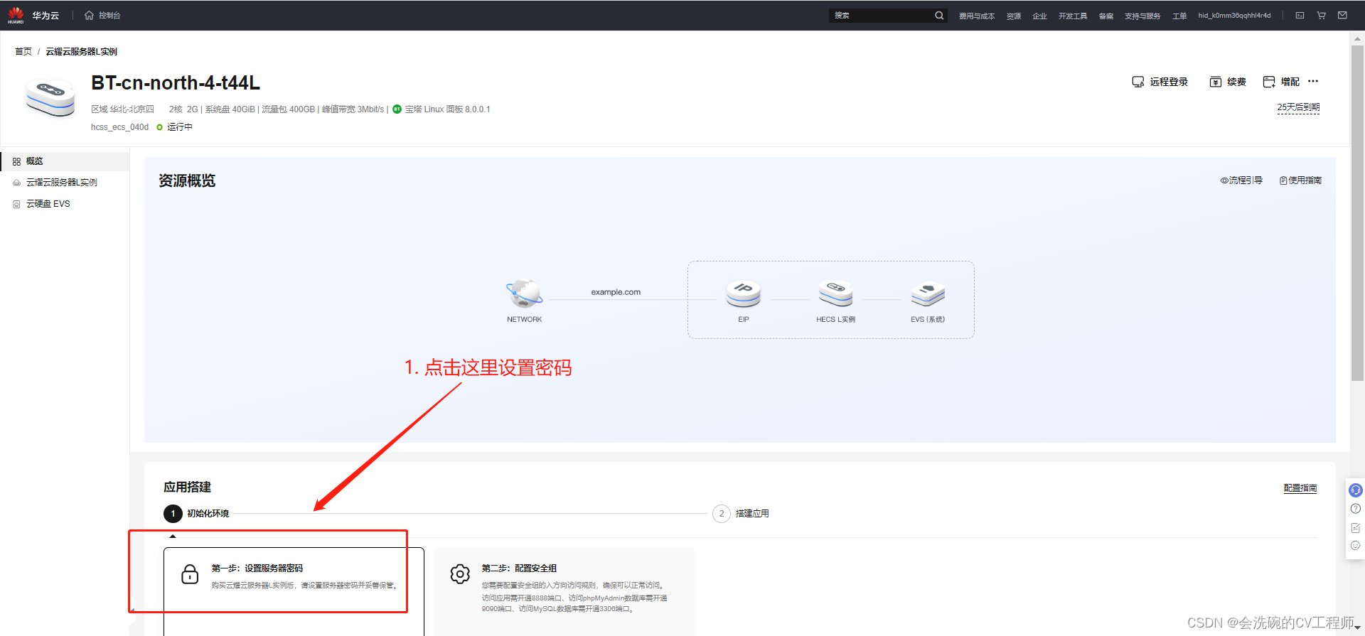This screenshot has height=636, width=1365.
Task: Click the help question mark icon
Action: click(x=1356, y=509)
